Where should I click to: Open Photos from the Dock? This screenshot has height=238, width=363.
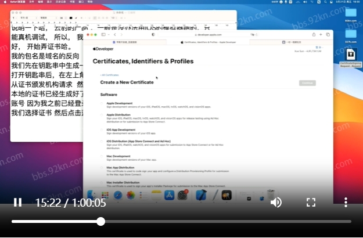[x=131, y=195]
